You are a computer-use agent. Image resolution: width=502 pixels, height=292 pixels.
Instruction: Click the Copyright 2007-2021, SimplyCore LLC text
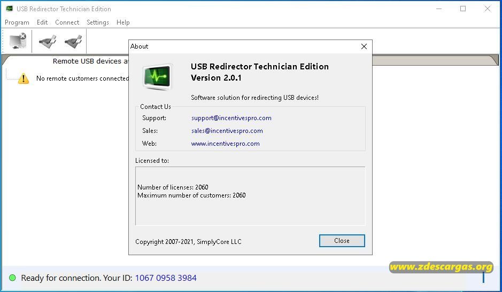point(188,242)
